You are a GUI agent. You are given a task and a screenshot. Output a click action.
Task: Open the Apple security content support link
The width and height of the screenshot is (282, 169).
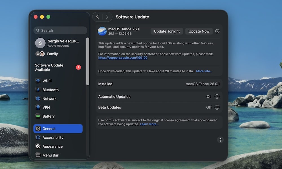click(123, 57)
